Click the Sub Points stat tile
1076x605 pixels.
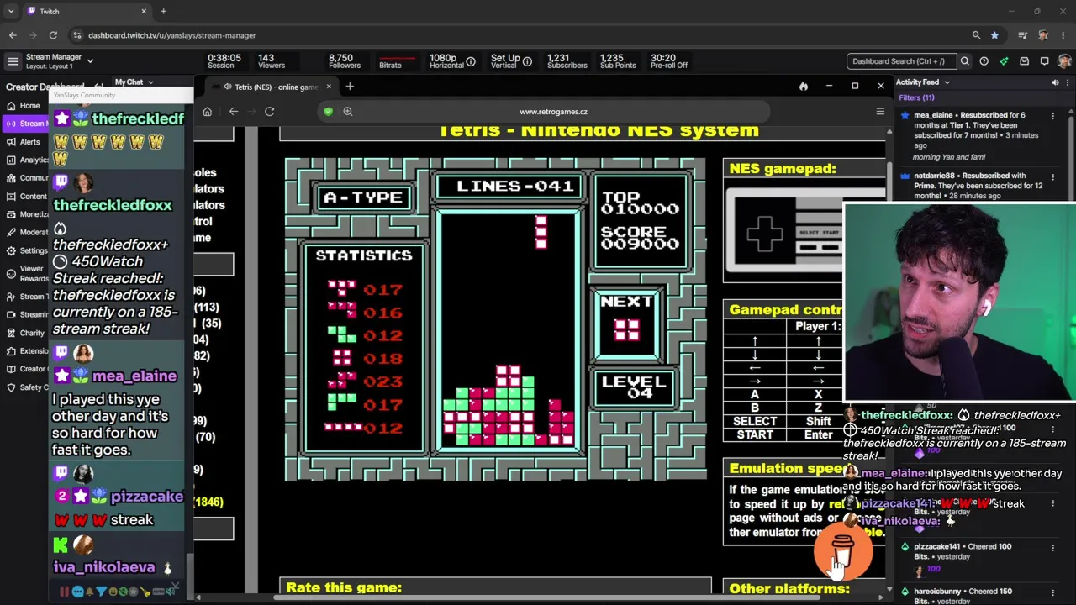[618, 61]
